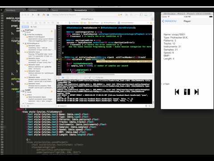Open the Project navigator tab icon

(24, 23)
